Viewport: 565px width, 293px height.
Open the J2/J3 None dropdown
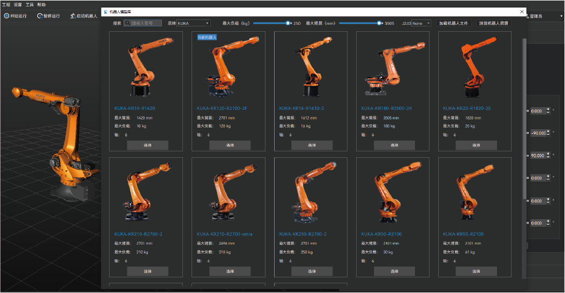pos(421,23)
